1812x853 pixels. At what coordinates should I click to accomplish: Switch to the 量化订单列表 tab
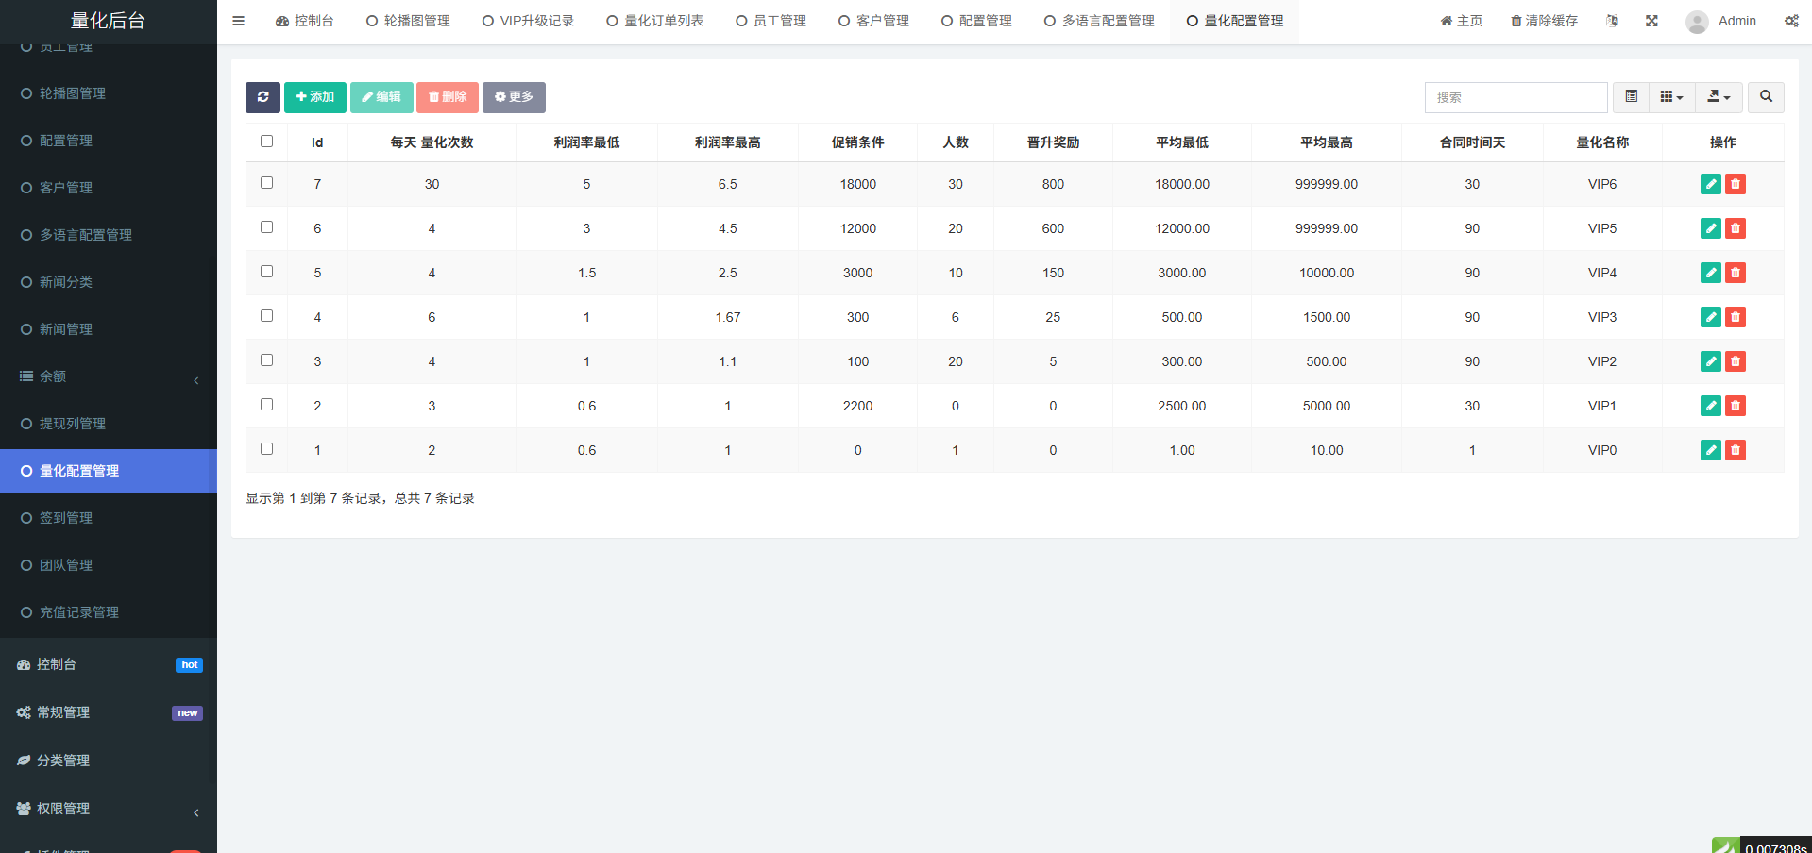pos(654,21)
